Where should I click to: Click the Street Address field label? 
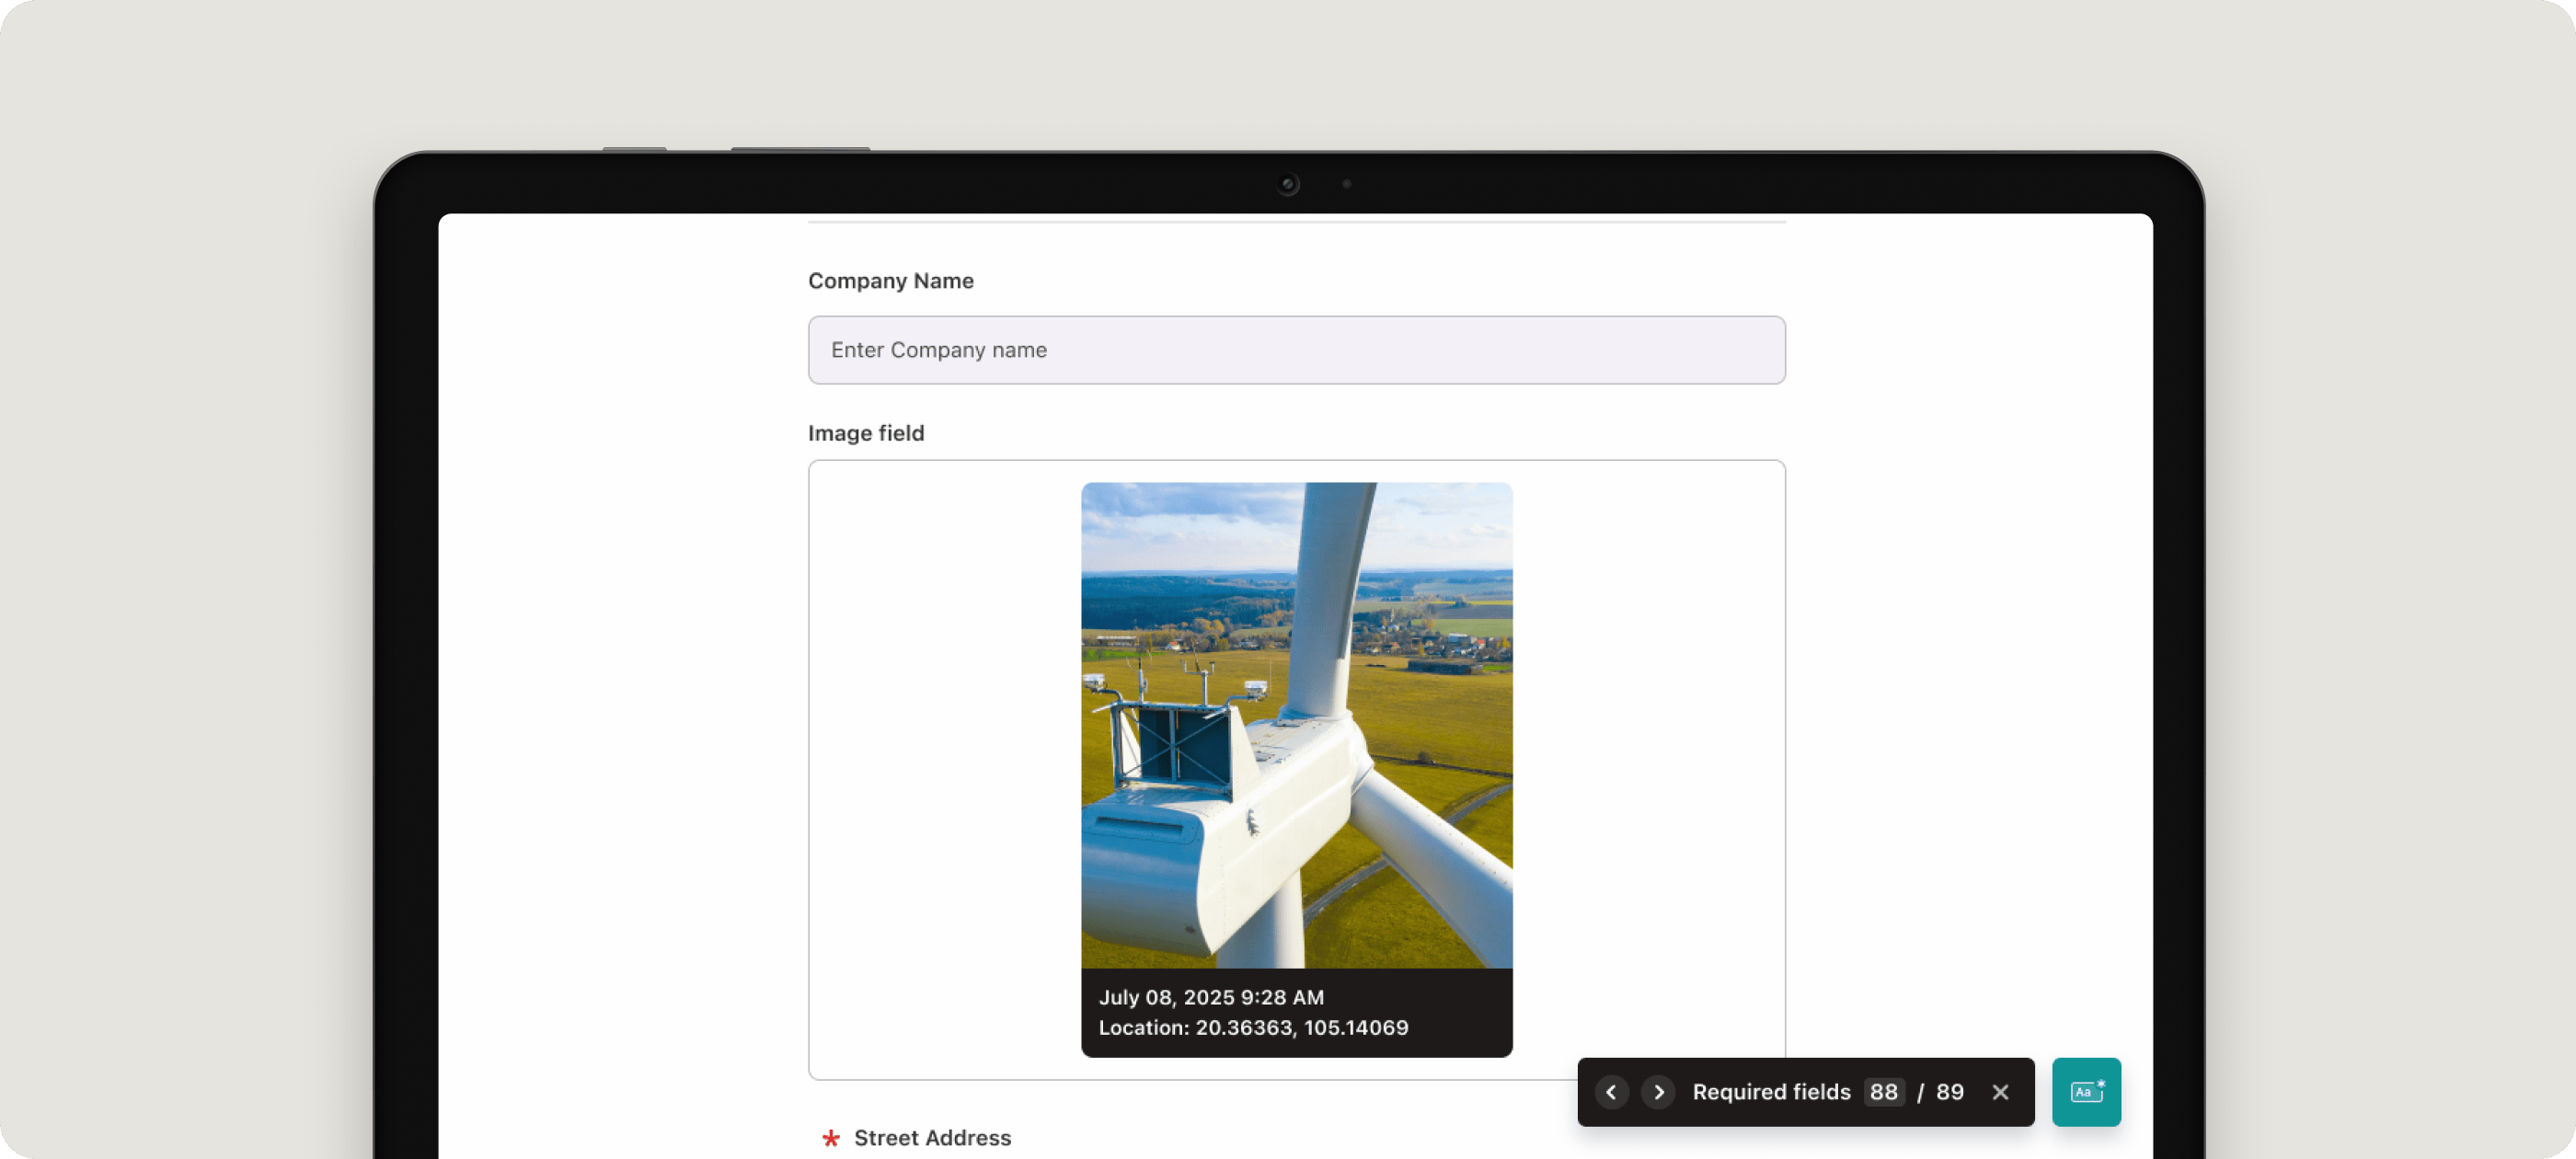pos(932,1138)
